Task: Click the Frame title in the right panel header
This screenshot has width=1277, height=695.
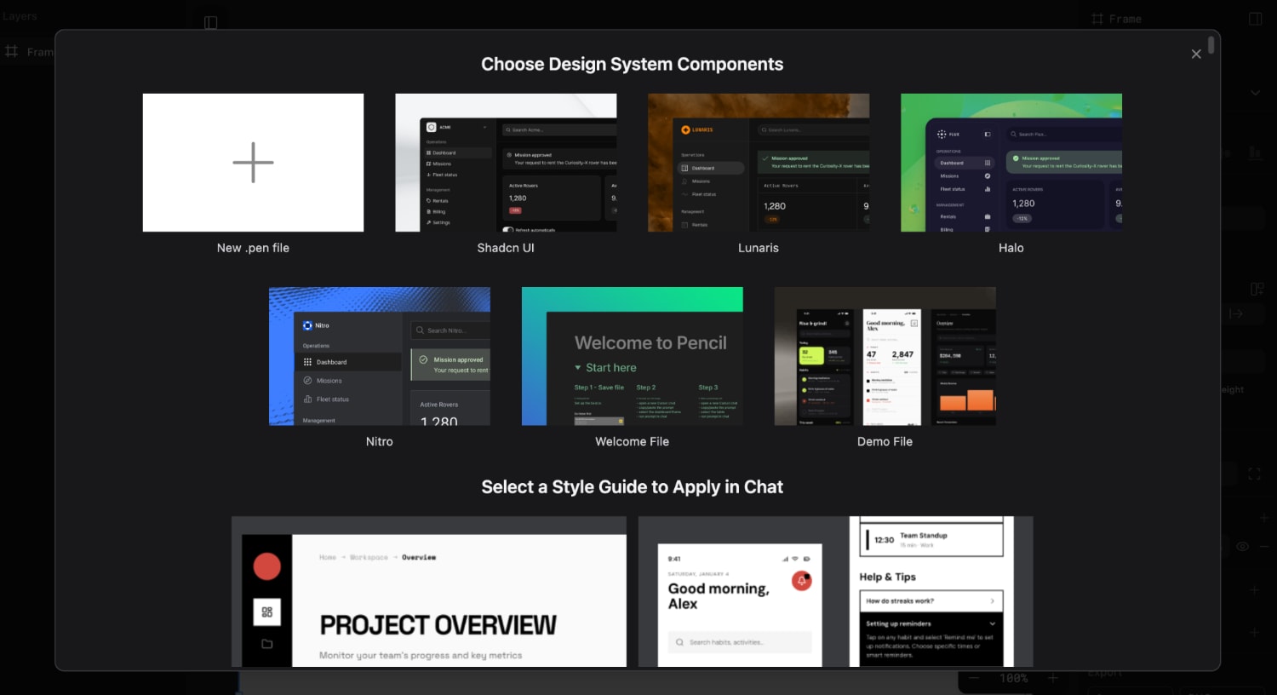Action: (x=1125, y=19)
